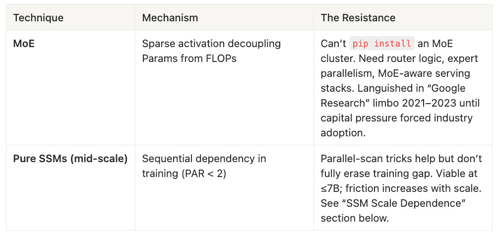
Task: Click the Parallel-scan tricks text
Action: (x=368, y=159)
